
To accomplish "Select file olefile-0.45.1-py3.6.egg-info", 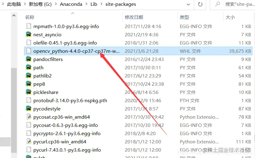I will (65, 43).
